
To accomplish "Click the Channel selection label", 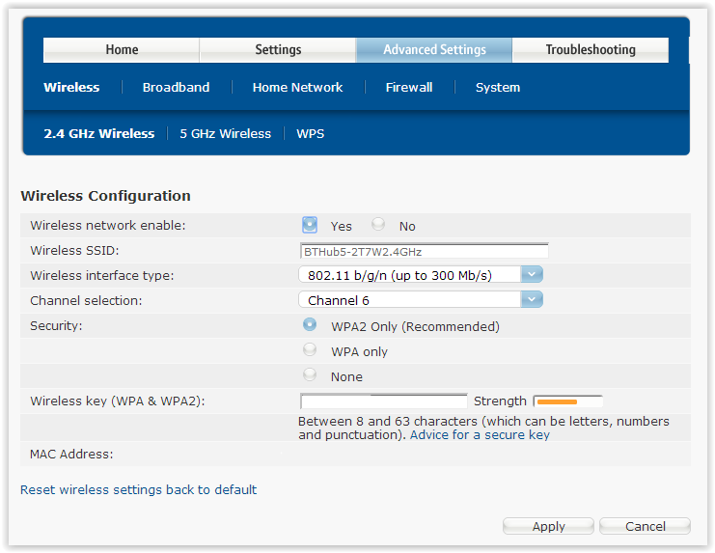I will pos(86,301).
